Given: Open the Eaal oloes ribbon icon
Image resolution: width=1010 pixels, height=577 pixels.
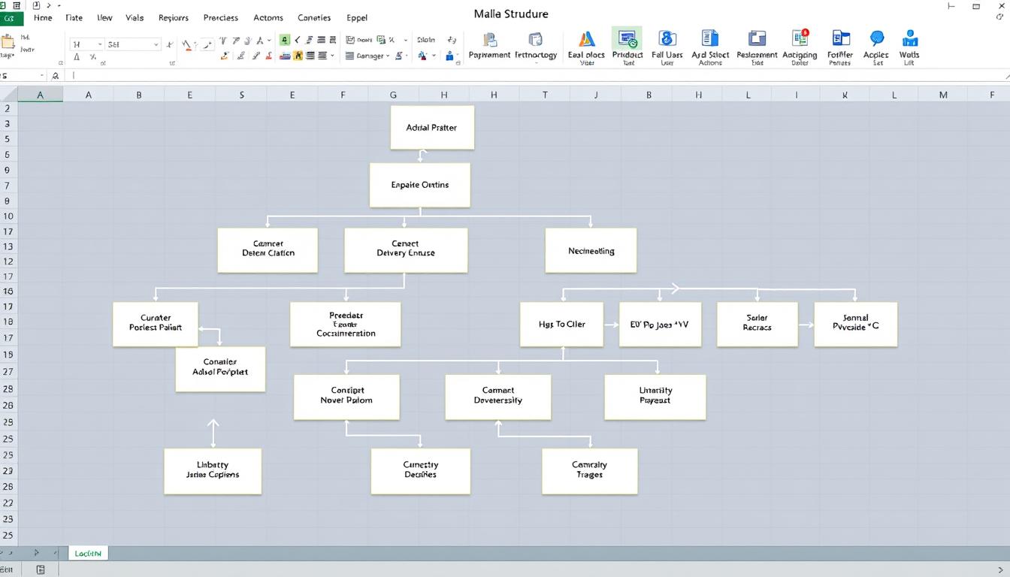Looking at the screenshot, I should click(x=586, y=39).
